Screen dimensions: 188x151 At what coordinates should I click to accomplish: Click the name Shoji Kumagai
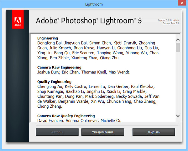[x=50, y=92]
